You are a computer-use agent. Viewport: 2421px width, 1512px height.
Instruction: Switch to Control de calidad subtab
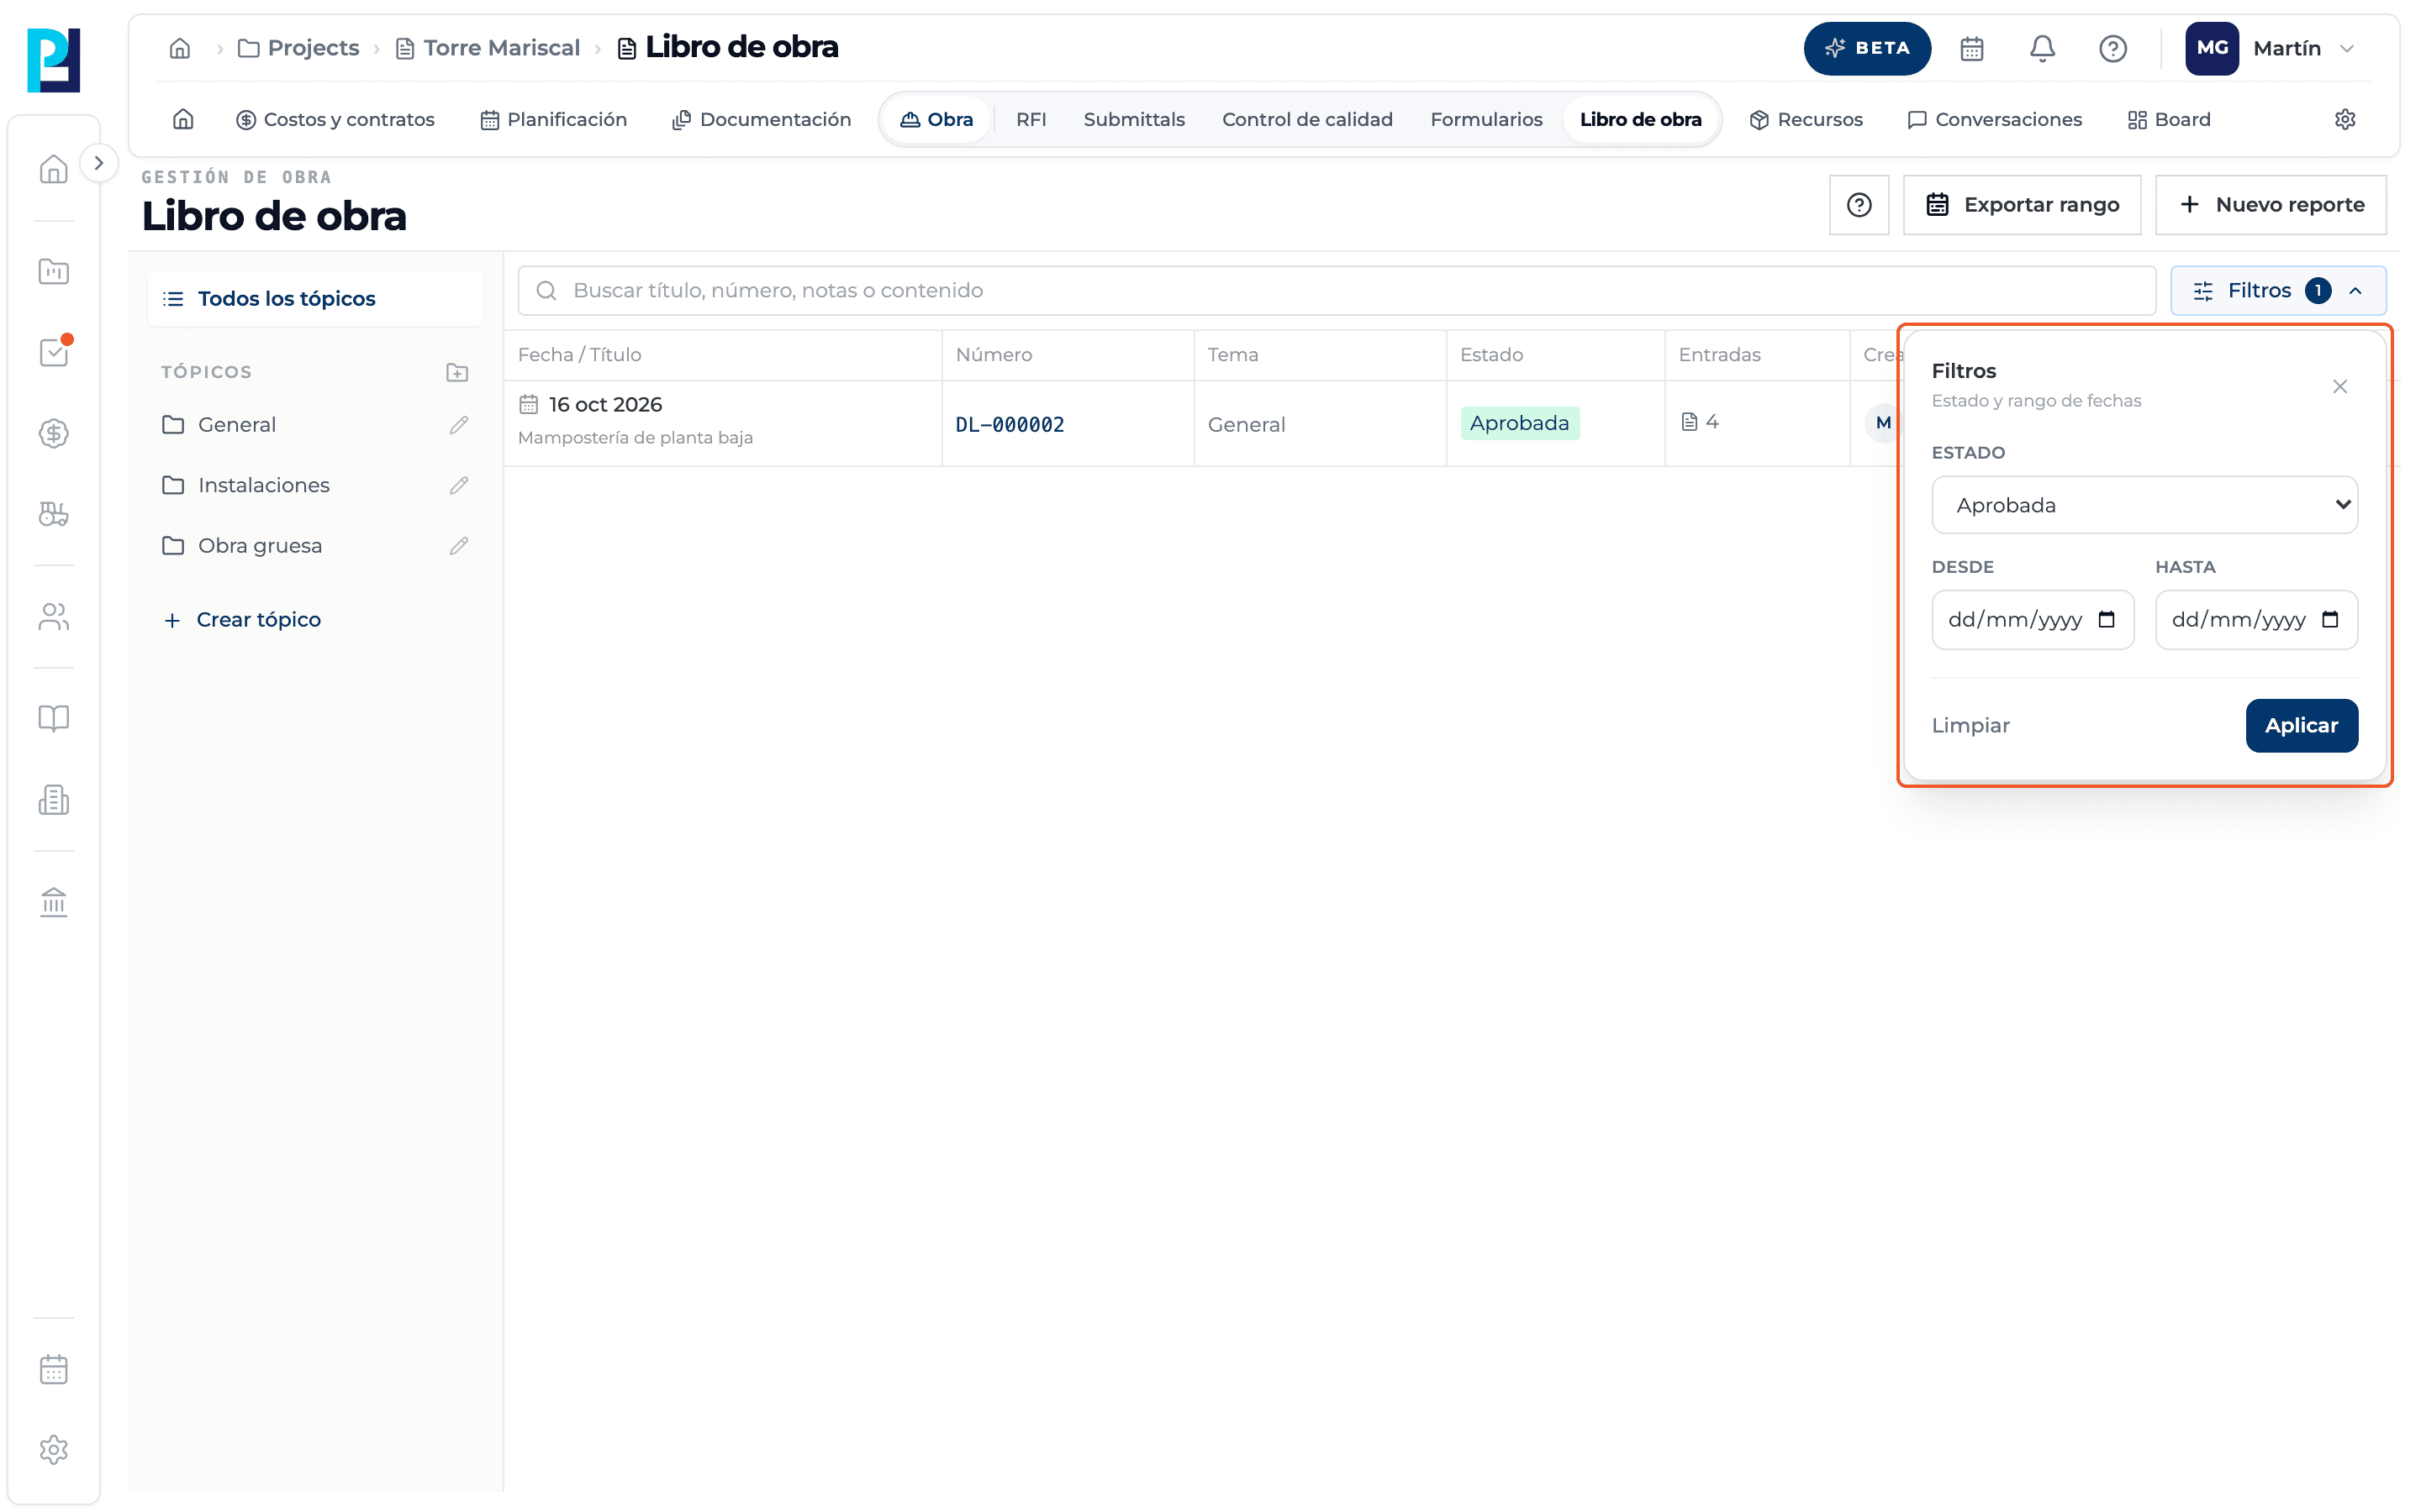coord(1306,119)
